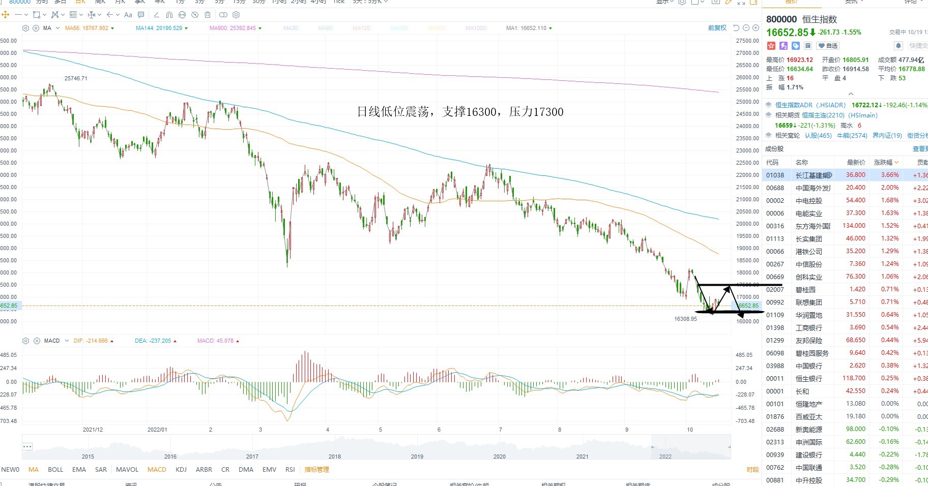Toggle the faded MA1000 line

click(x=477, y=28)
